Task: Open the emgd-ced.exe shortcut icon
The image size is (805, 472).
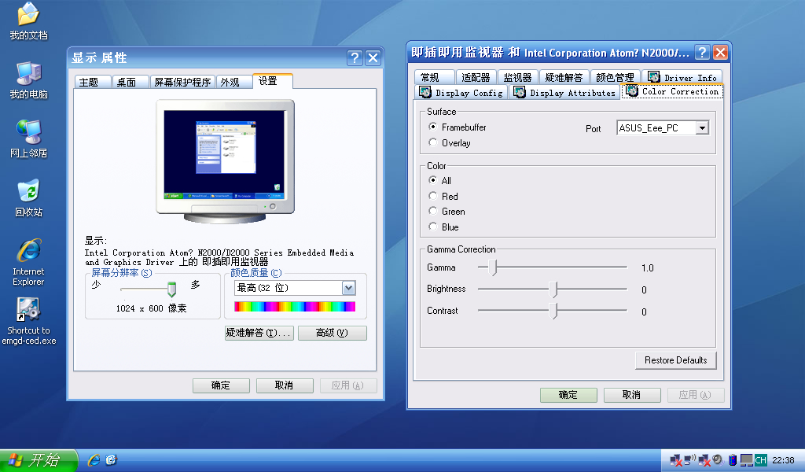Action: tap(28, 310)
